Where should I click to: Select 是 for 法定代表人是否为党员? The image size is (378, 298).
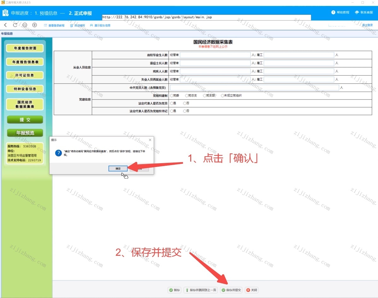172,103
